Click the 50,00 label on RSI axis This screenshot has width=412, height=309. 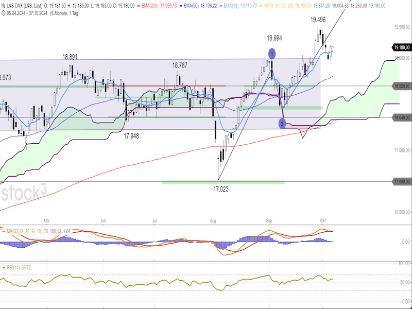pyautogui.click(x=405, y=282)
